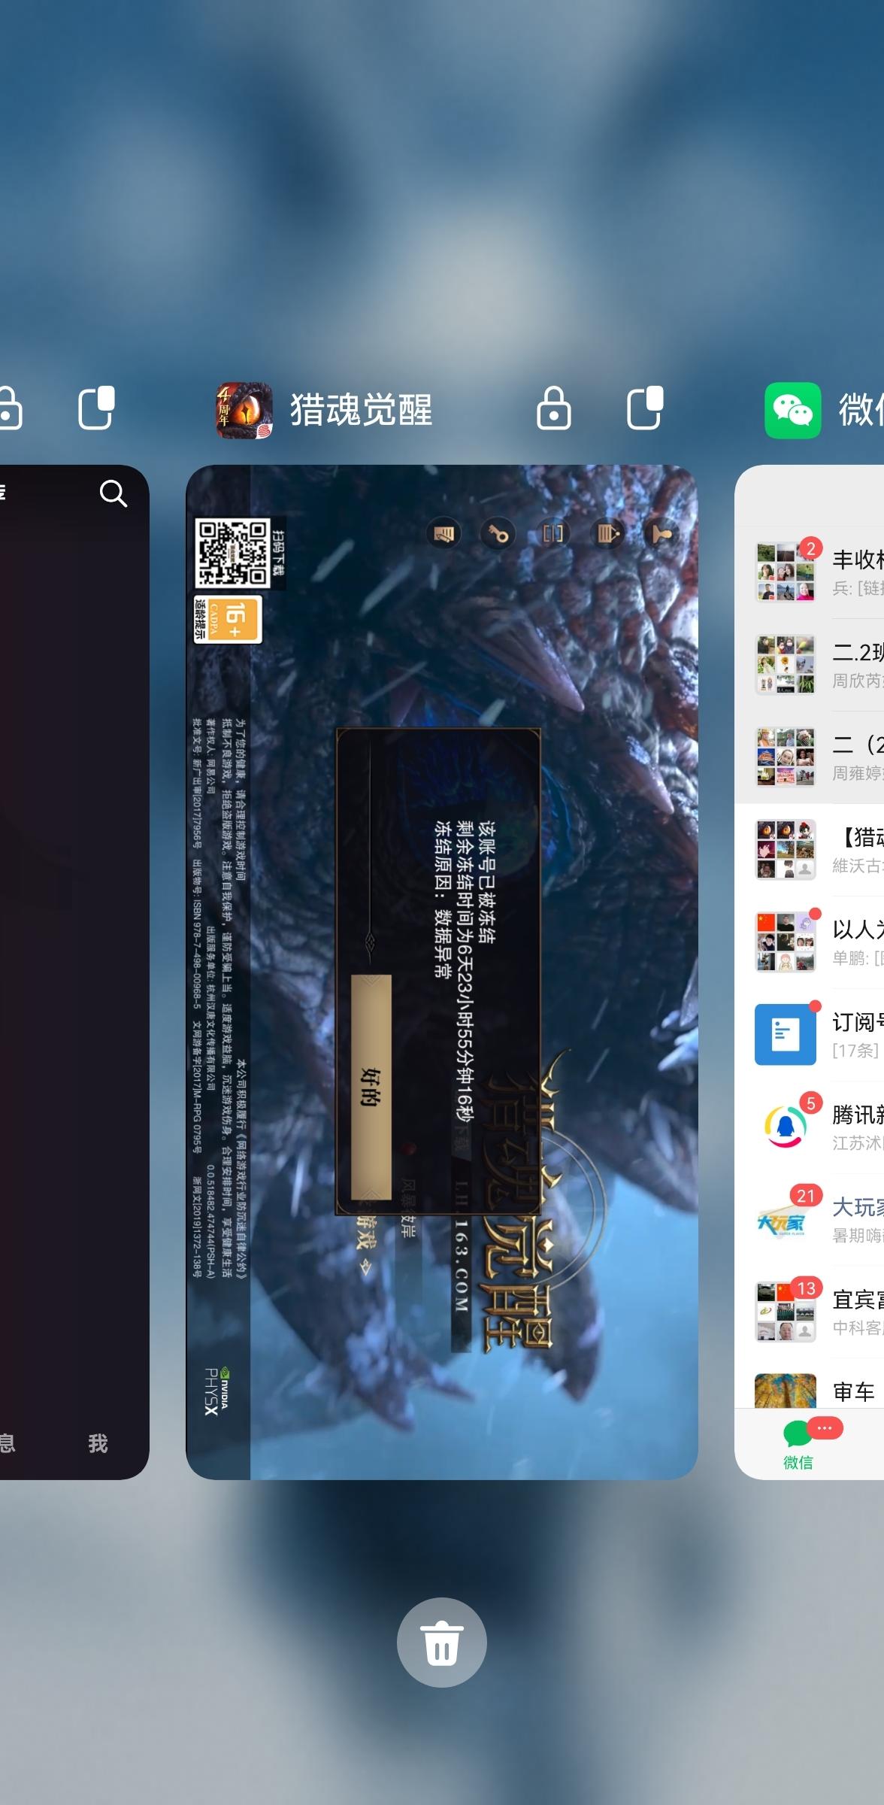Image resolution: width=884 pixels, height=1805 pixels.
Task: Tap the notice note icon in game bar
Action: coord(607,534)
